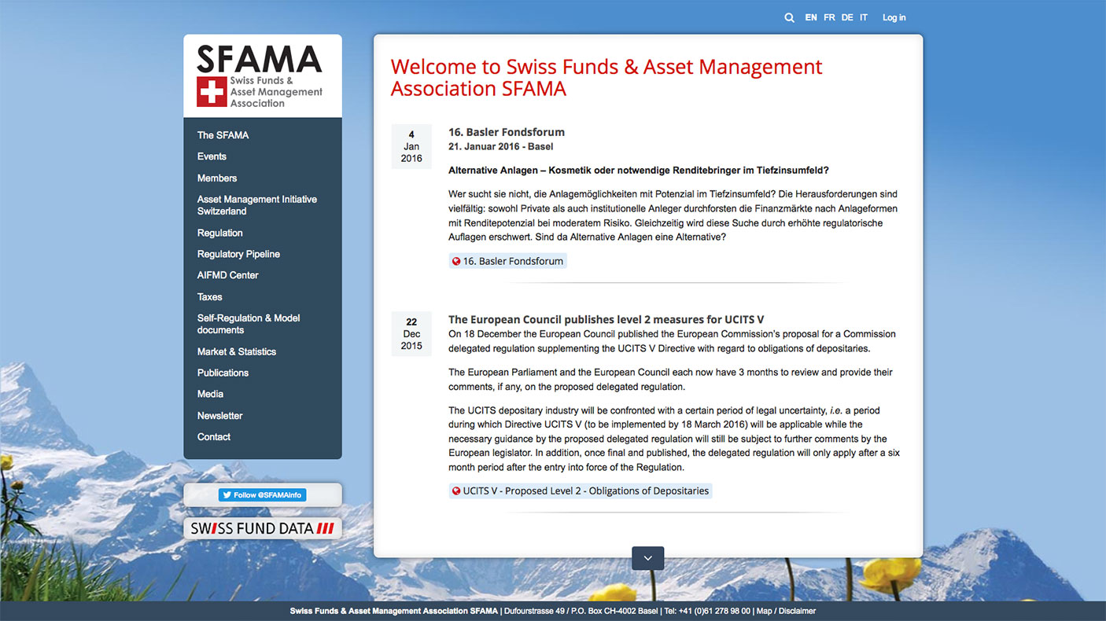Screen dimensions: 1106x621
Task: Click the Swiss Fund Data logo
Action: [x=263, y=529]
